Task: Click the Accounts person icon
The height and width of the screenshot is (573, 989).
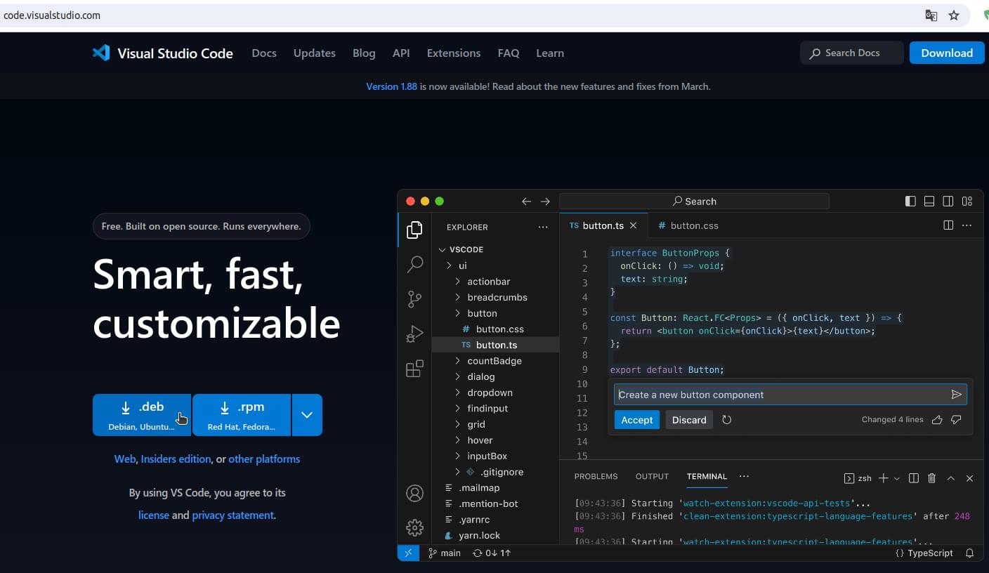Action: click(414, 493)
